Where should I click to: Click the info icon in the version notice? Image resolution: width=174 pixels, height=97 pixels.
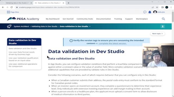point(71,41)
